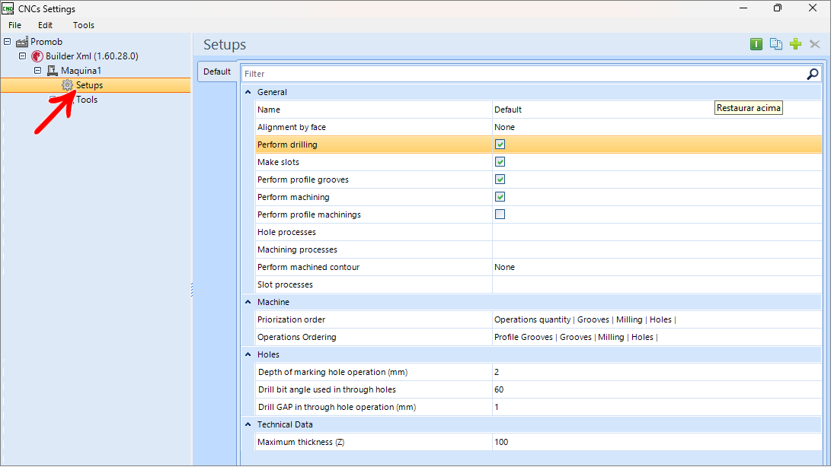
Task: Click Maximum thickness (Z) value '100'
Action: point(501,442)
